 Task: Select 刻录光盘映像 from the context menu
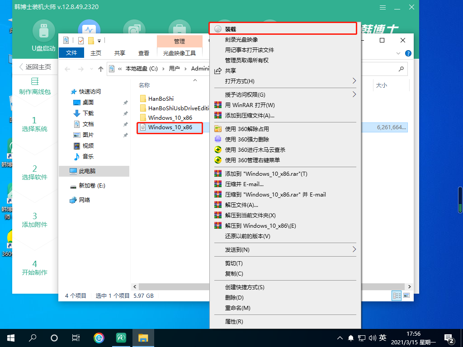pos(244,39)
